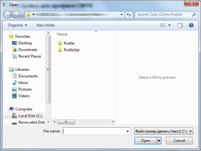201x151 pixels.
Task: Expand the Open button split arrow
Action: 159,140
